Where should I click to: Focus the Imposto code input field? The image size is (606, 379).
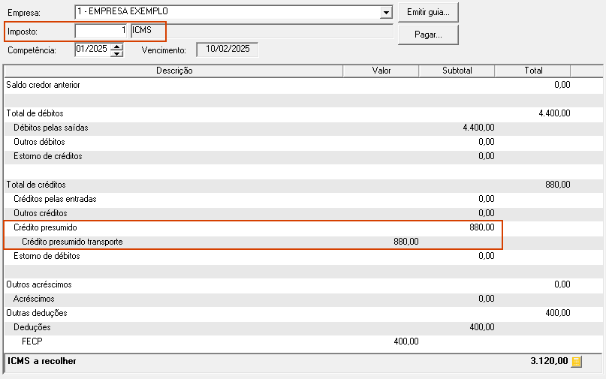coord(101,31)
